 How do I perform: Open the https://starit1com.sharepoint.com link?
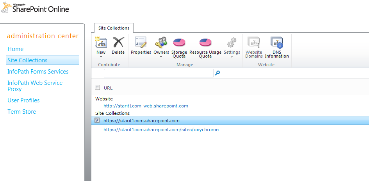(x=141, y=121)
